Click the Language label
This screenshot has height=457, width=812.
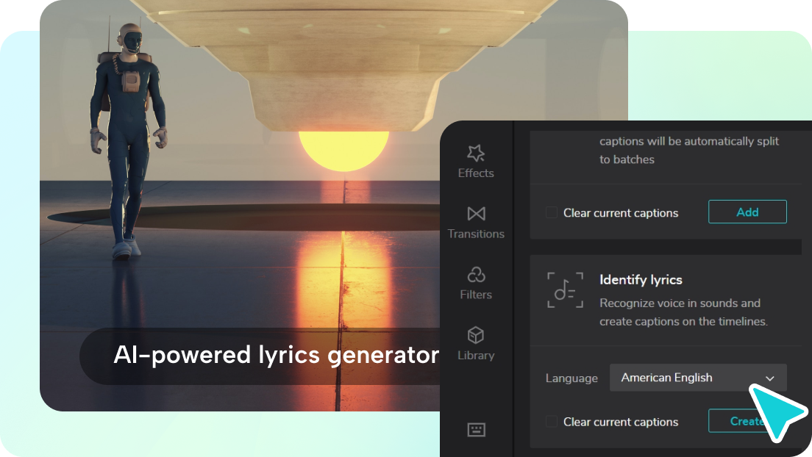[571, 378]
